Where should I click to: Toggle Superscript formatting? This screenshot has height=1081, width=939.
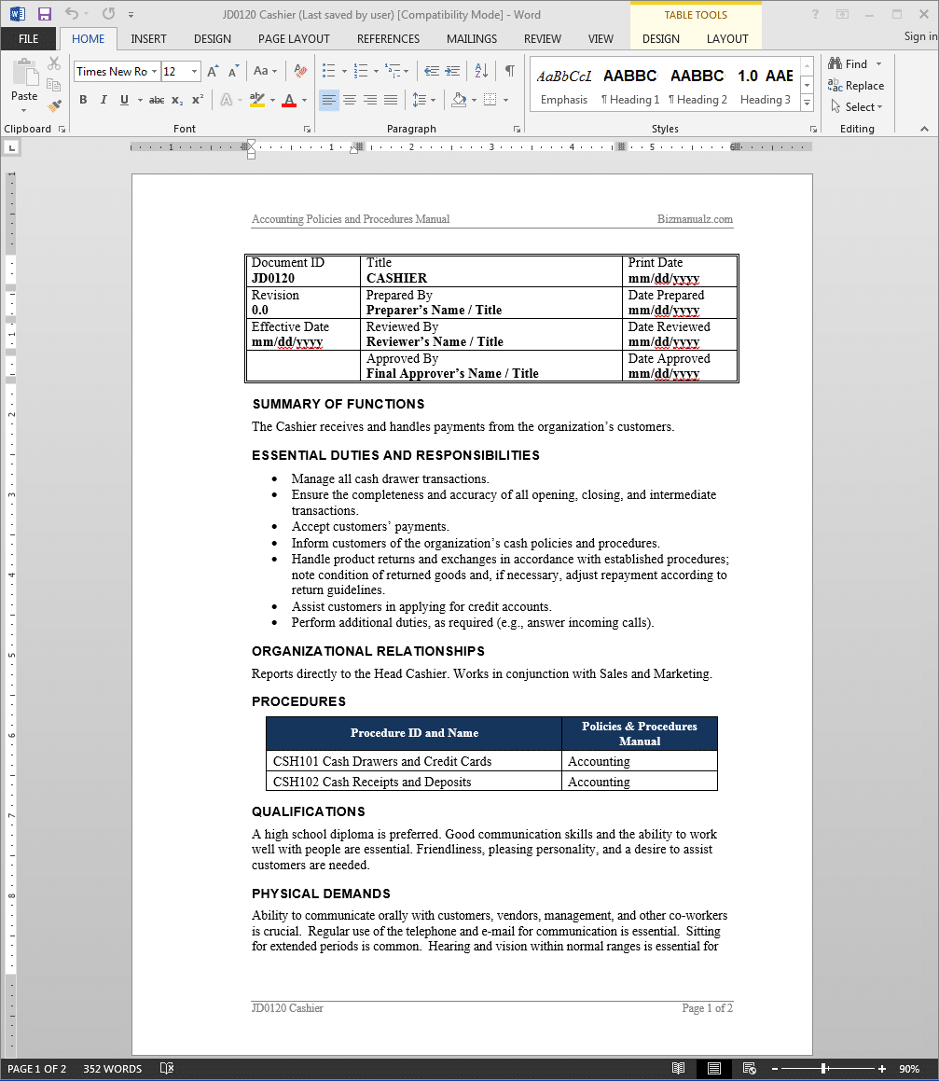(x=198, y=101)
